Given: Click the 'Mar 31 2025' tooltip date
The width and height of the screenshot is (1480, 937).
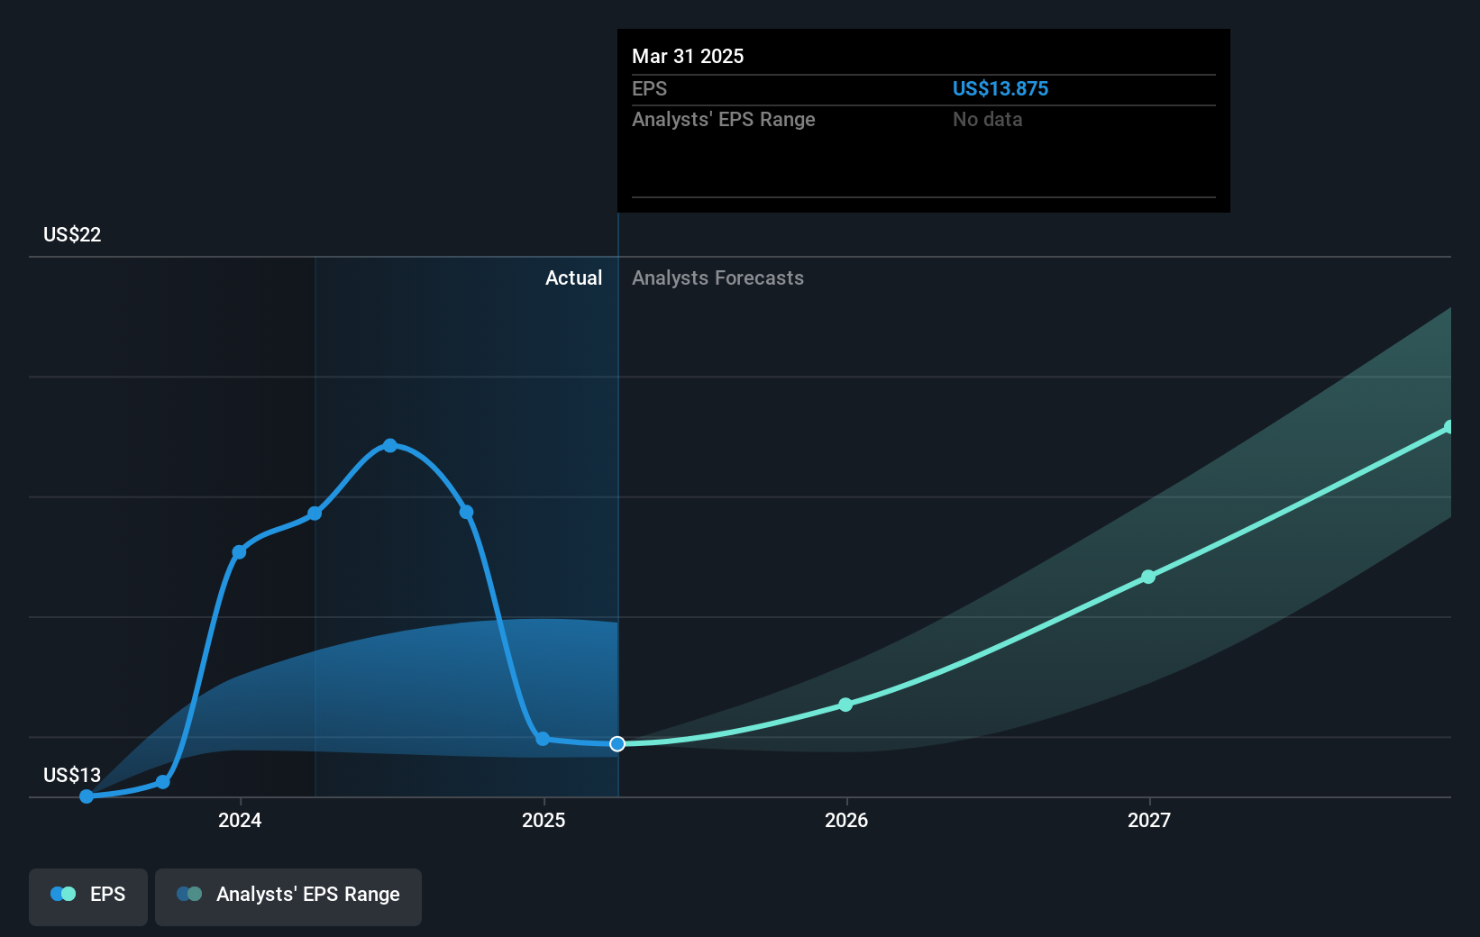Looking at the screenshot, I should [x=688, y=56].
